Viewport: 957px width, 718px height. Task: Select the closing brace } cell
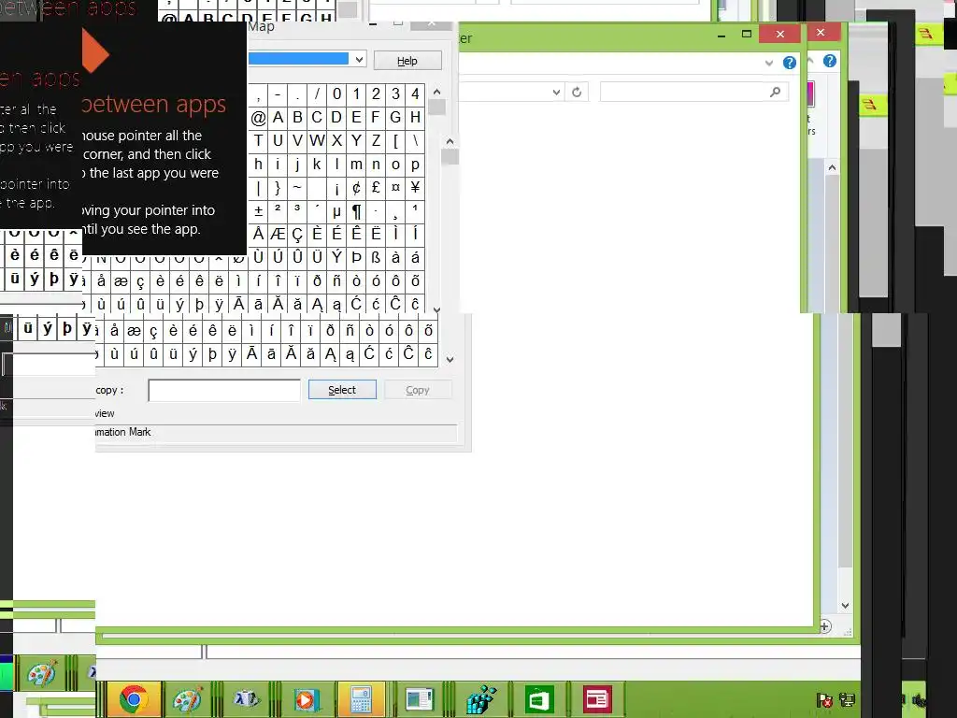[x=278, y=187]
